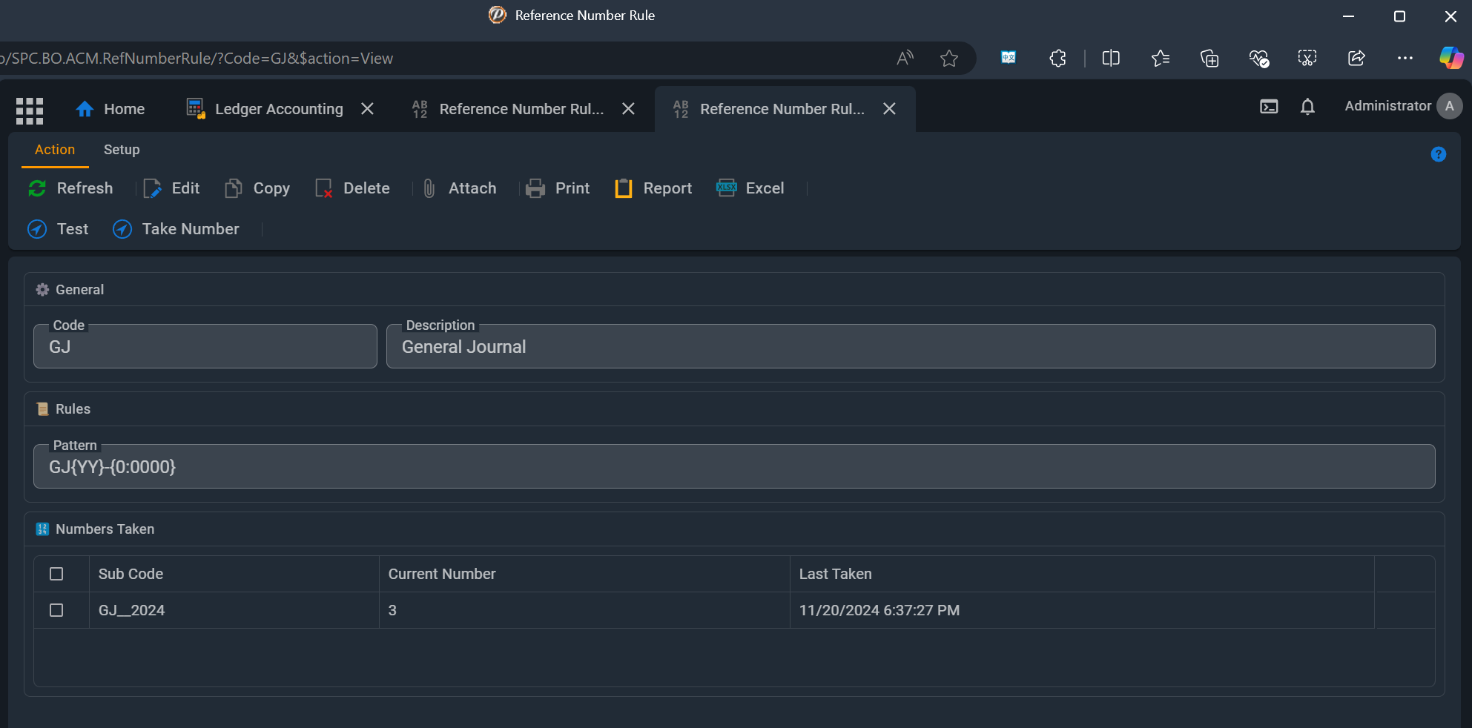Open browser Favorites list icon
This screenshot has height=728, width=1472.
(x=1161, y=58)
